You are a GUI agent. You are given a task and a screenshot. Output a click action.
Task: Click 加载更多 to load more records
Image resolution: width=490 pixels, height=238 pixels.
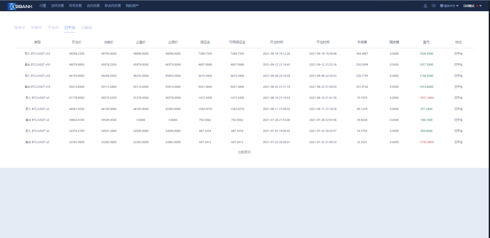[244, 152]
